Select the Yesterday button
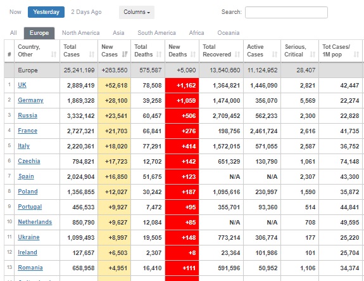 (46, 12)
